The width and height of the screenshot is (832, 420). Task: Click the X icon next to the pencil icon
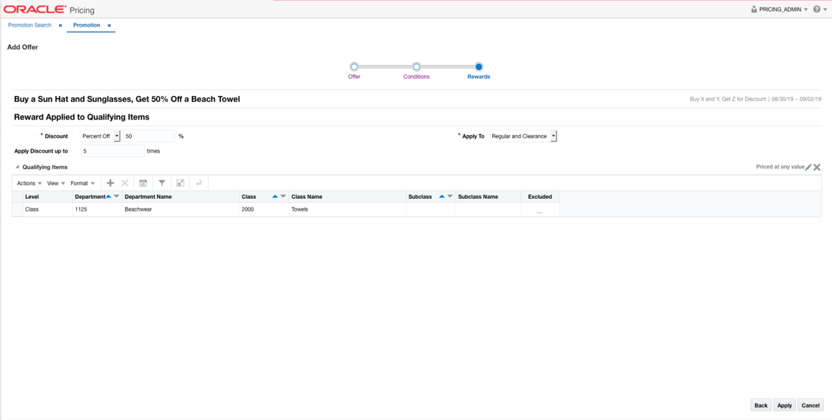pos(817,167)
